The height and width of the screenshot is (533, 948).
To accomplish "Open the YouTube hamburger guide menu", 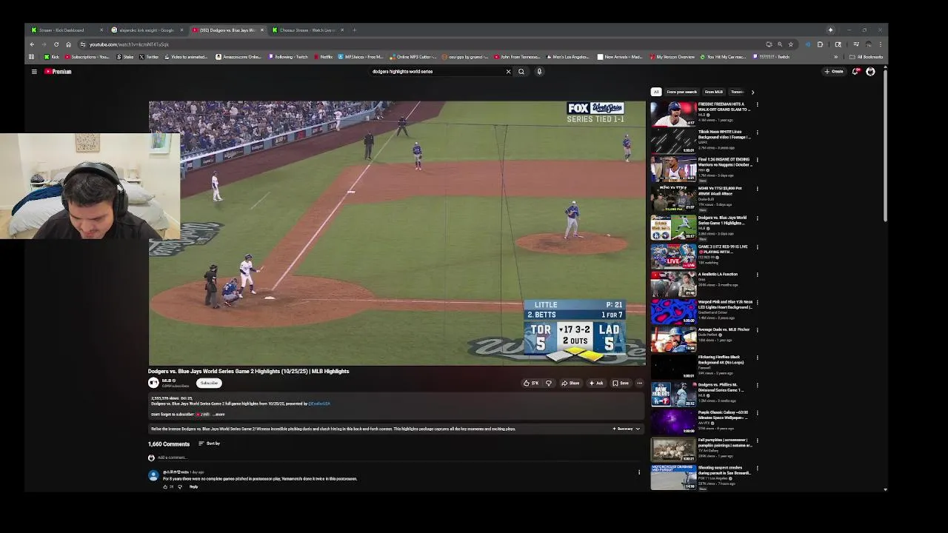I will coord(34,72).
